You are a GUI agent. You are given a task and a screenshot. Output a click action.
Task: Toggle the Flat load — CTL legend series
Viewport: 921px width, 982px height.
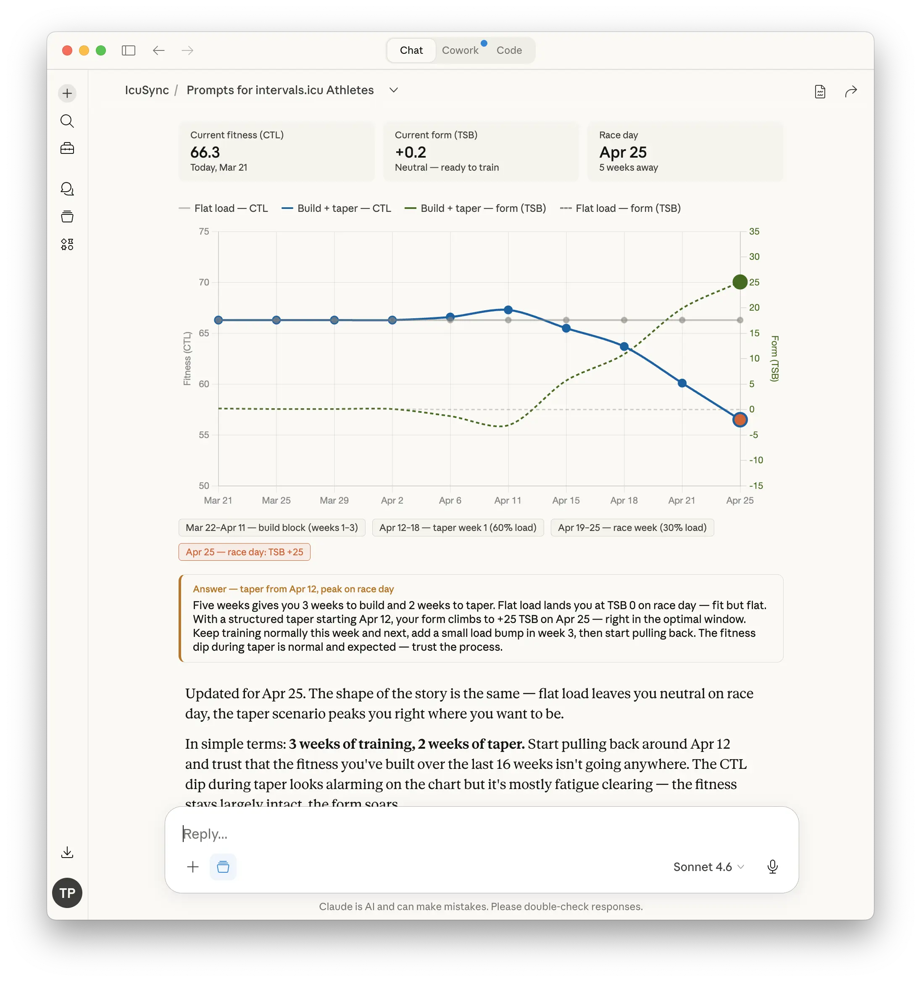223,209
